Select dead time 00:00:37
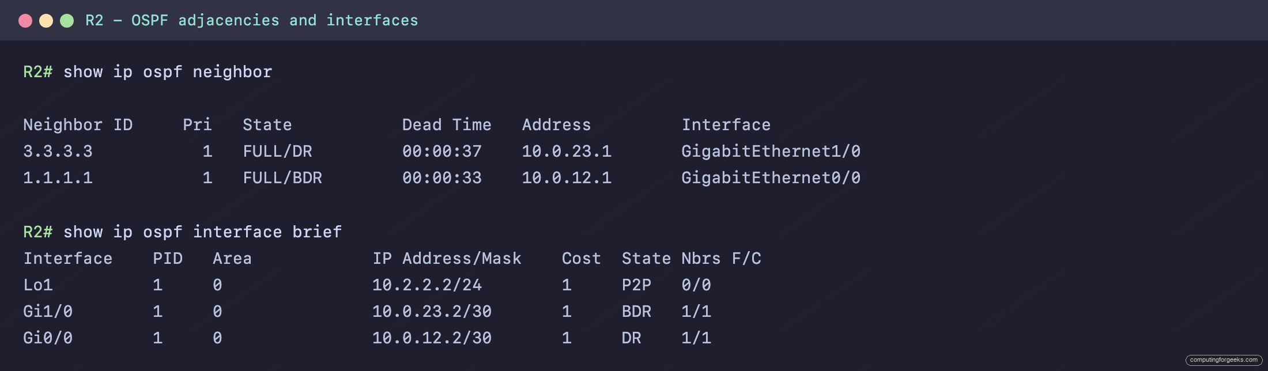This screenshot has width=1268, height=371. (442, 152)
